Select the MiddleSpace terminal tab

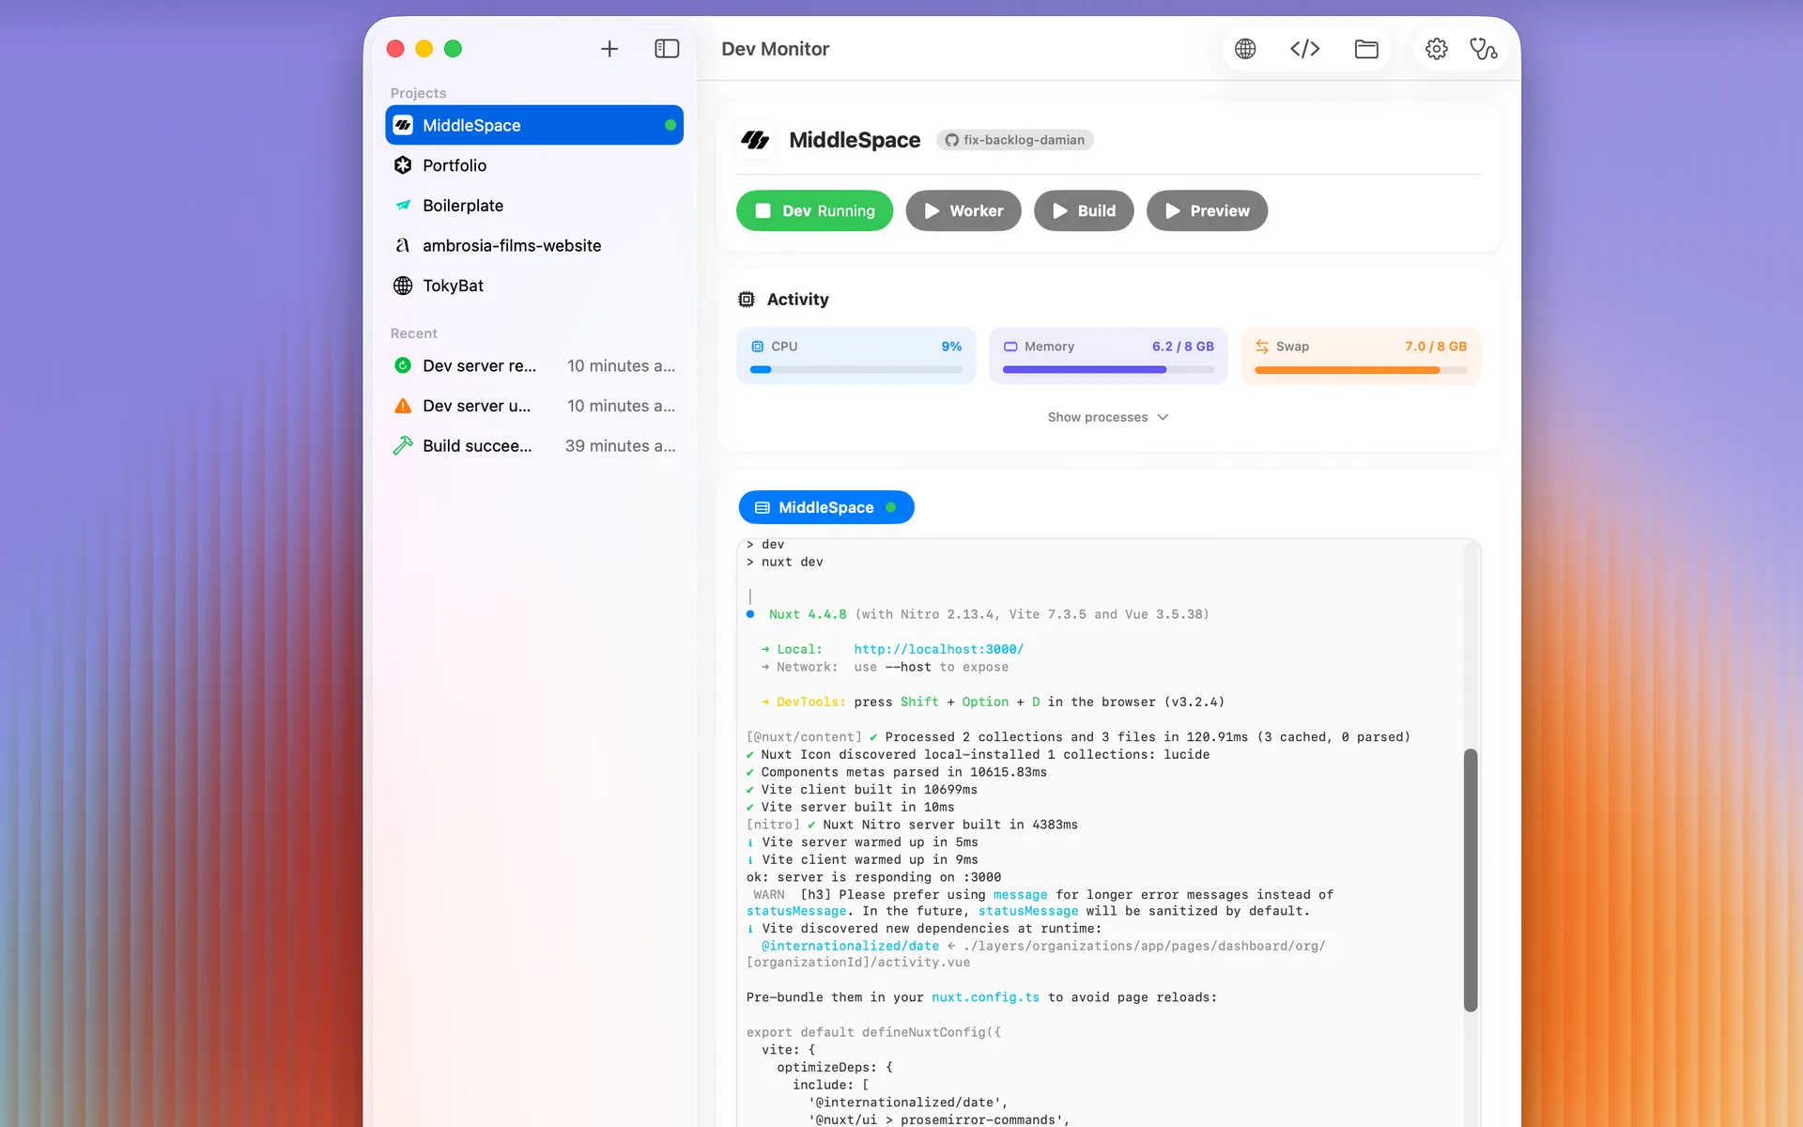click(x=826, y=507)
